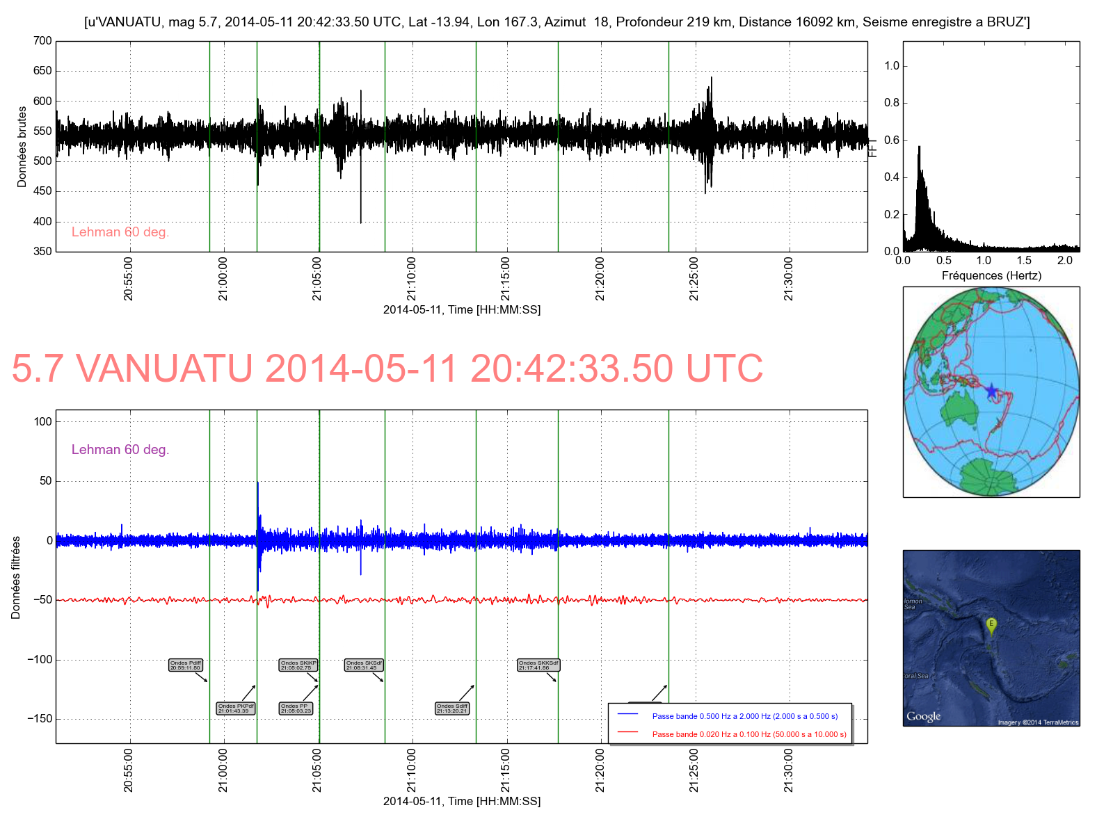Click the Fréquences (Hertz) axis label

click(x=991, y=276)
